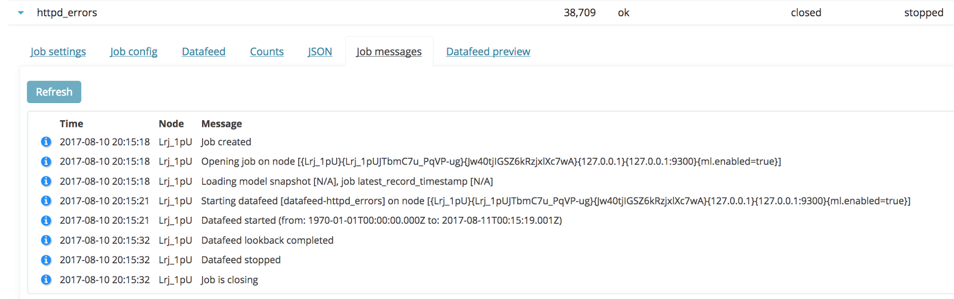The width and height of the screenshot is (954, 299).
Task: Click info icon for Datafeed stopped message
Action: [46, 260]
